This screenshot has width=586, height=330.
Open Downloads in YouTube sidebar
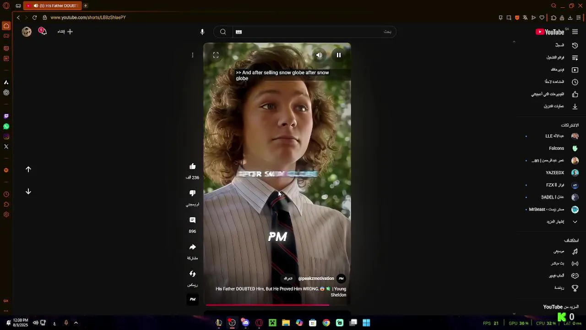(561, 106)
